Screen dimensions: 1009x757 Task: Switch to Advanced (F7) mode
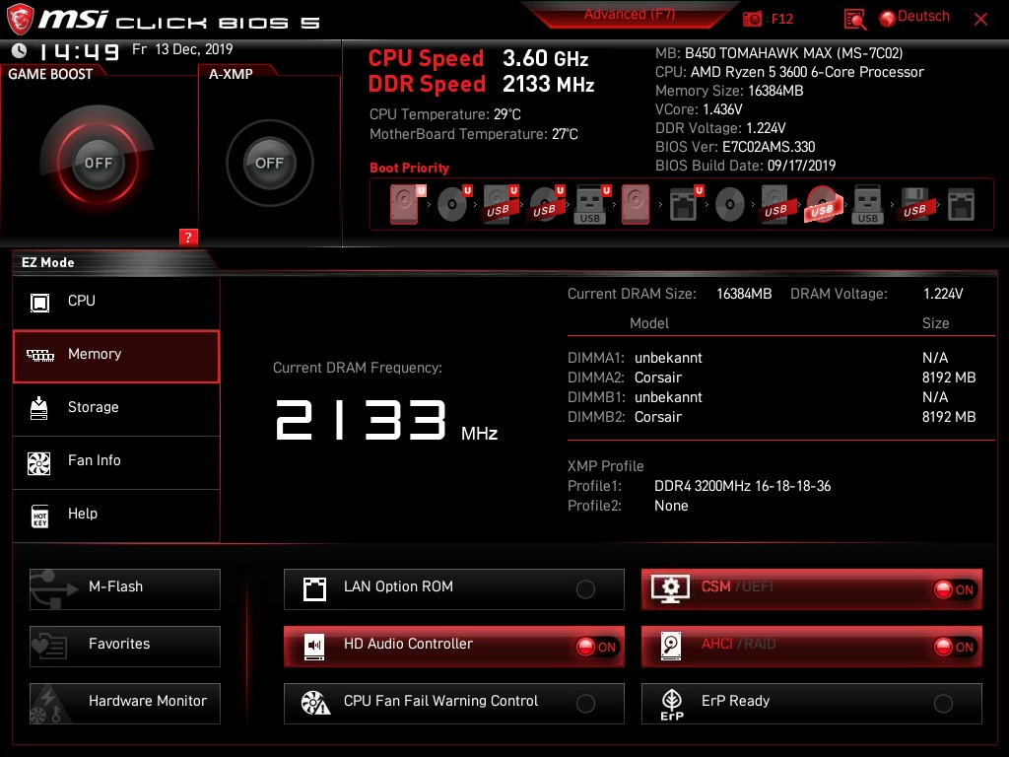pos(630,14)
